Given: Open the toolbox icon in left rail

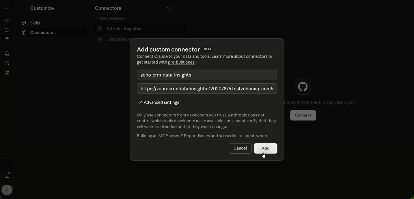Looking at the screenshot, I should click(7, 40).
